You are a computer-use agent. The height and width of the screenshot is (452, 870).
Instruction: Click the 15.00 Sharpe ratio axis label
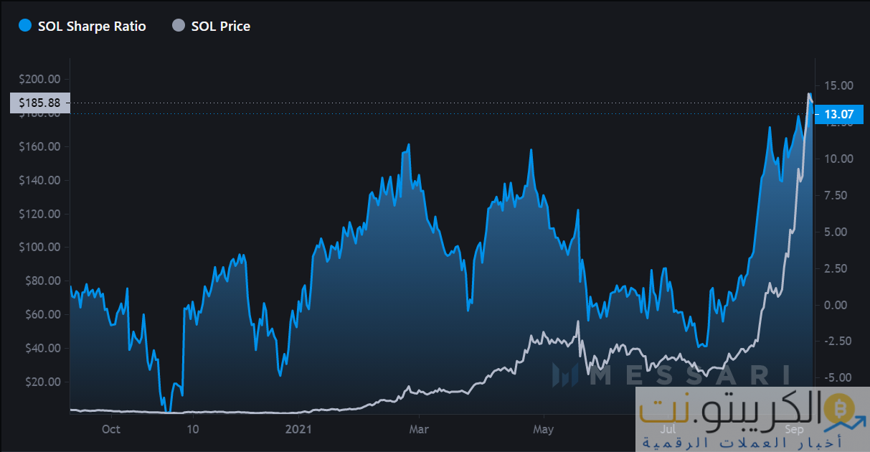[x=838, y=85]
